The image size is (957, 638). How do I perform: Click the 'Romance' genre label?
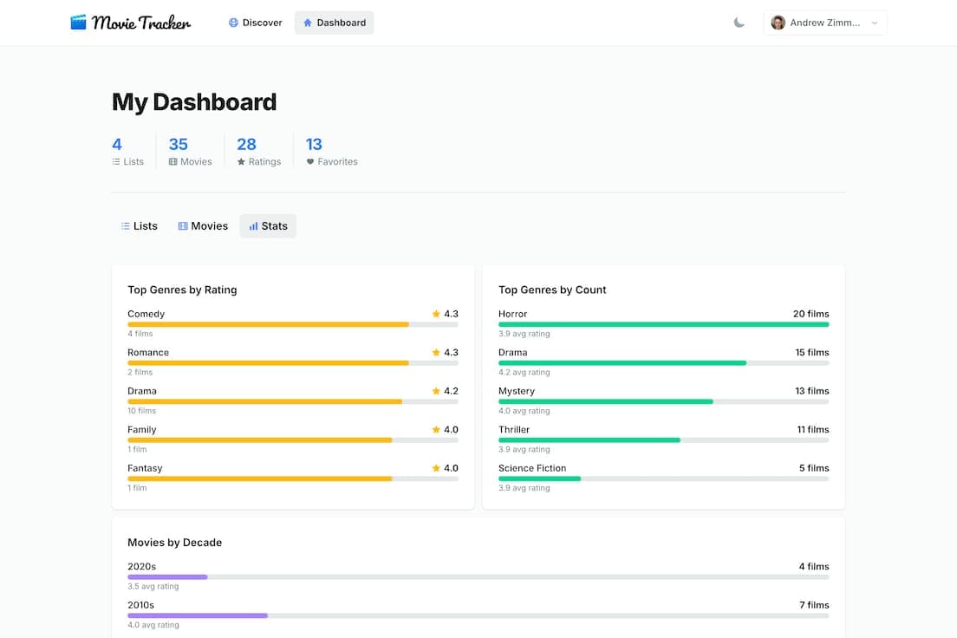[x=148, y=352]
